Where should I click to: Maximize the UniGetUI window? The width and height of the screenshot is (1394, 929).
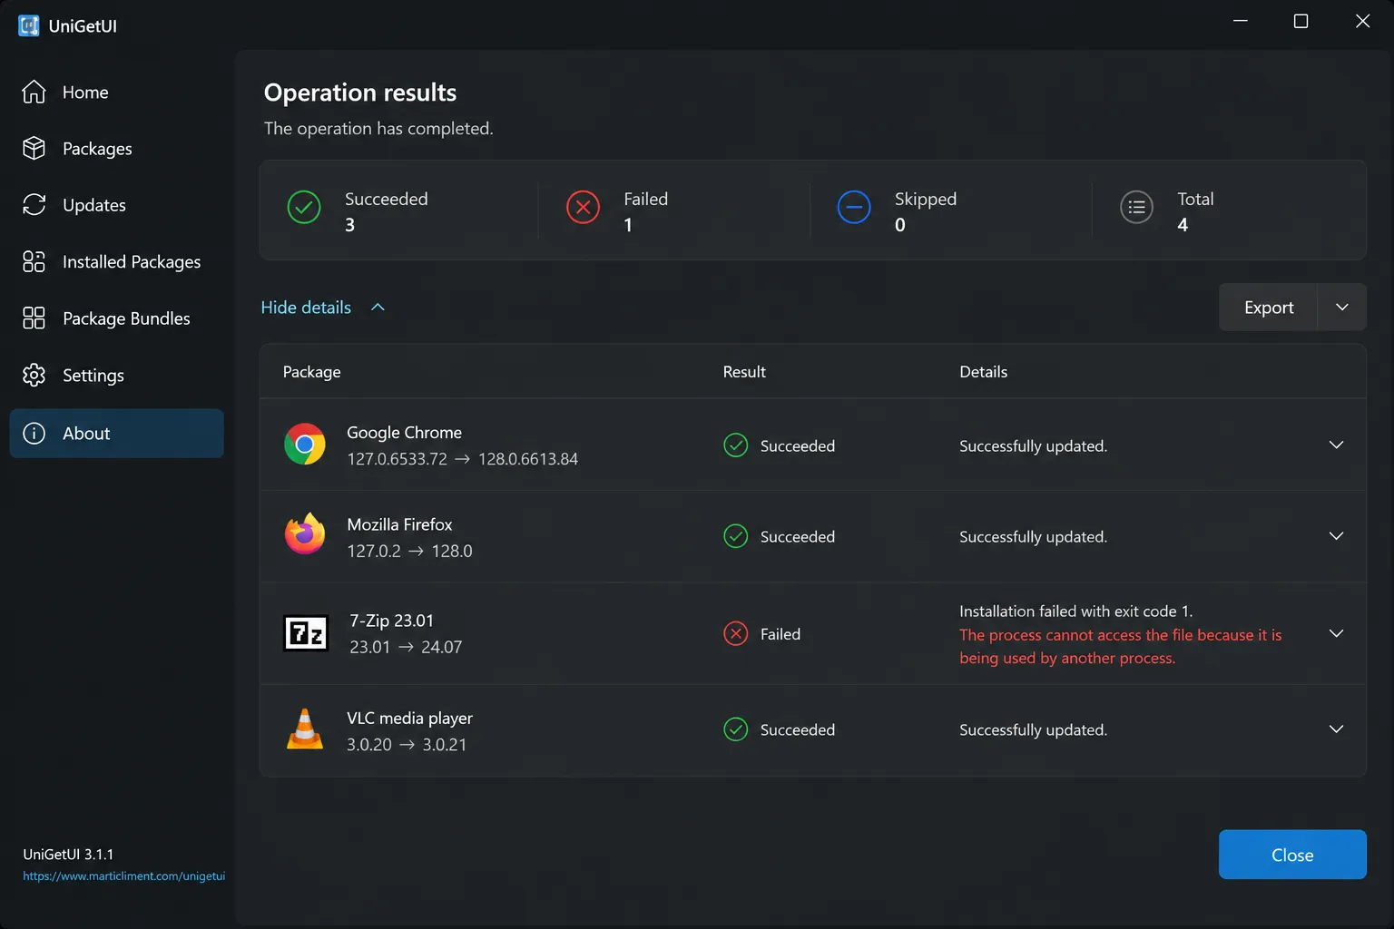point(1301,21)
